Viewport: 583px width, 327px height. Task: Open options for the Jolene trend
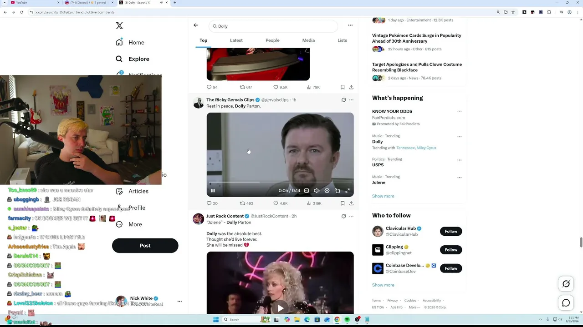459,178
